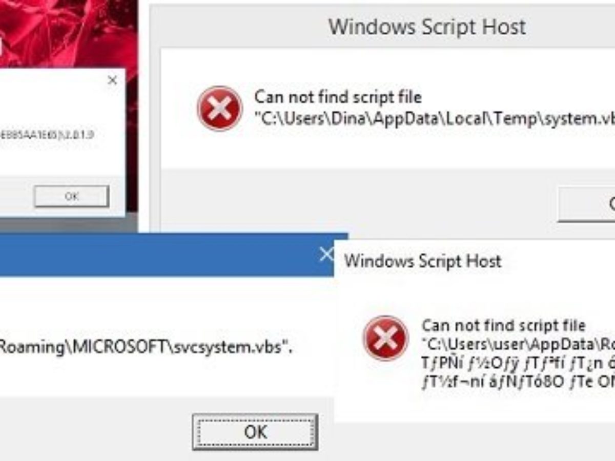Click 'Can not find script file' above Dina path
The width and height of the screenshot is (615, 461).
click(338, 97)
